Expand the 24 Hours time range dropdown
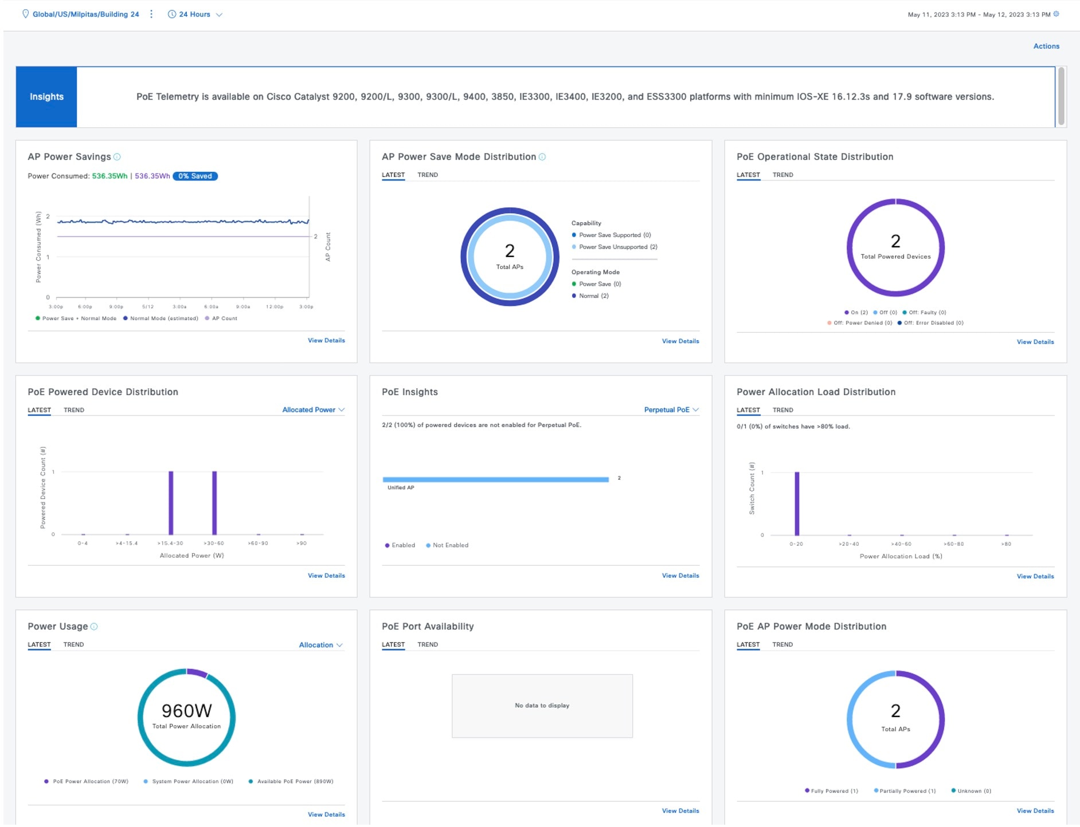 pos(195,14)
